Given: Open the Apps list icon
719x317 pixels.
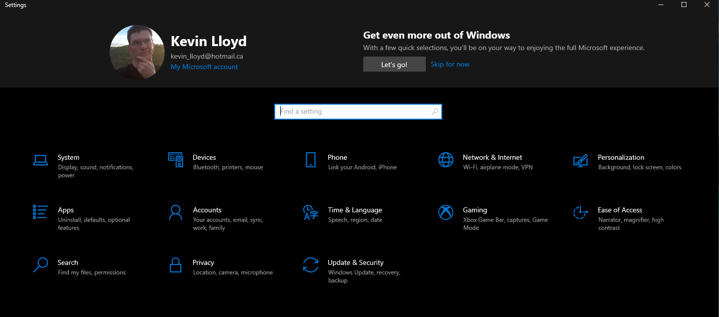Looking at the screenshot, I should (x=41, y=212).
